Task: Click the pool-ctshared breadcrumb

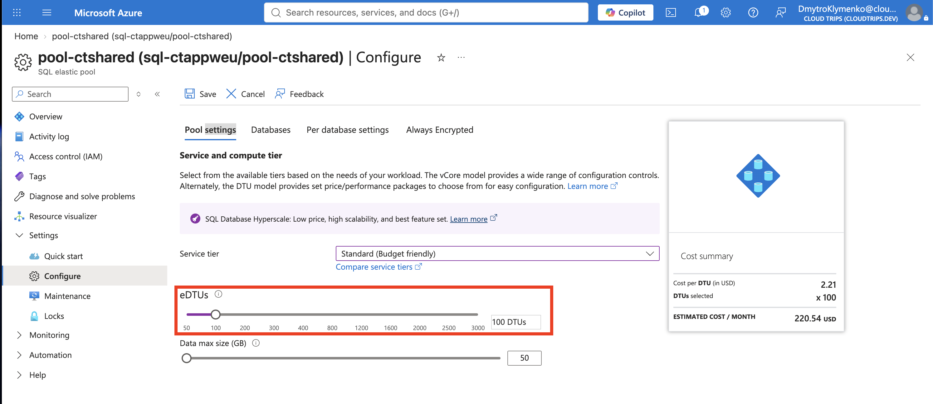Action: (142, 36)
